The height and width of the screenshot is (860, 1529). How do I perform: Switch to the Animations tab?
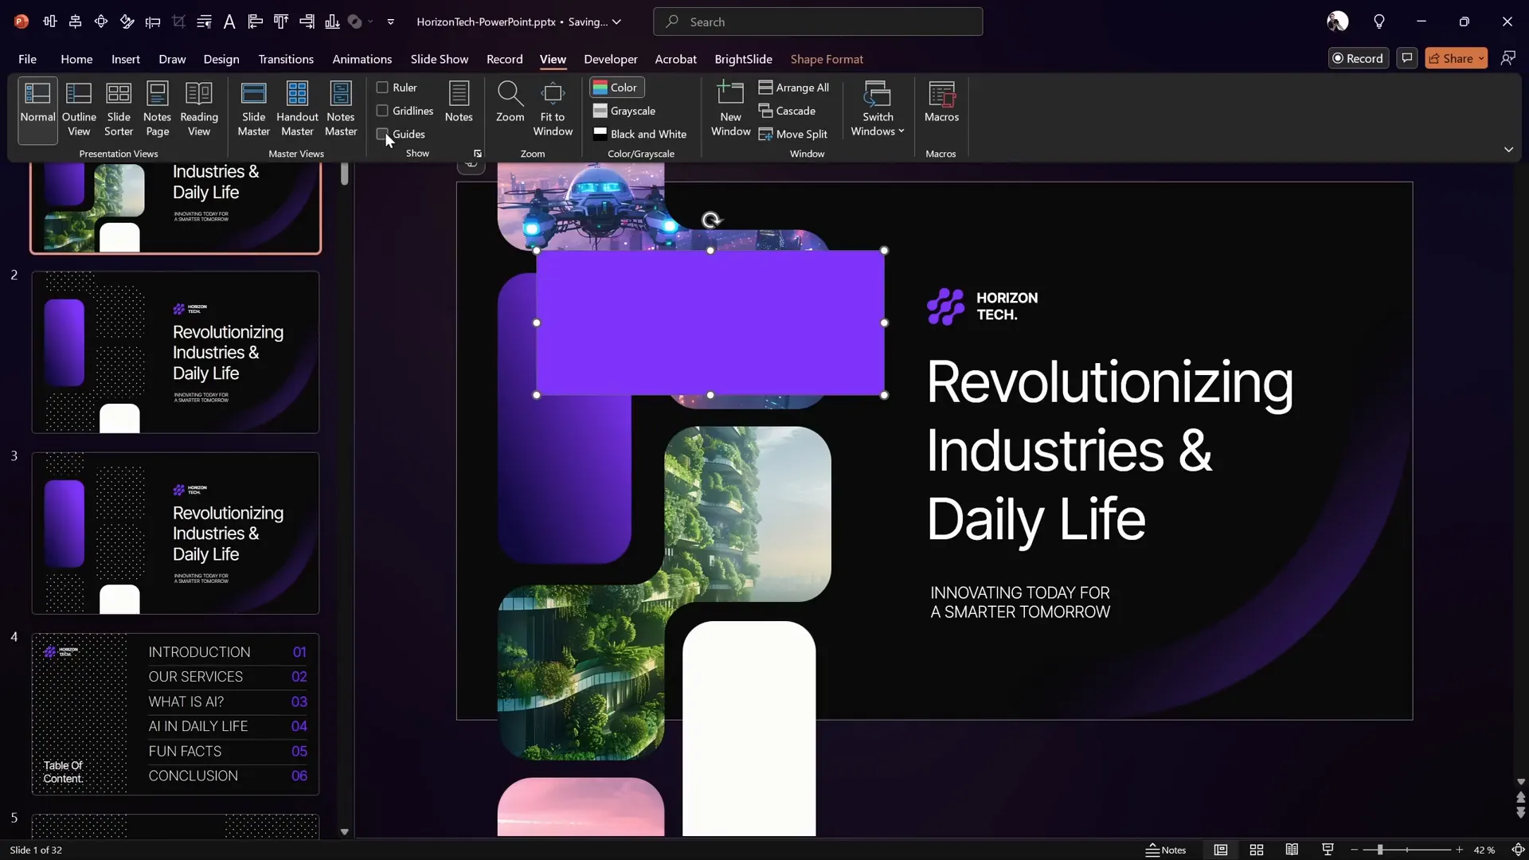pos(363,59)
